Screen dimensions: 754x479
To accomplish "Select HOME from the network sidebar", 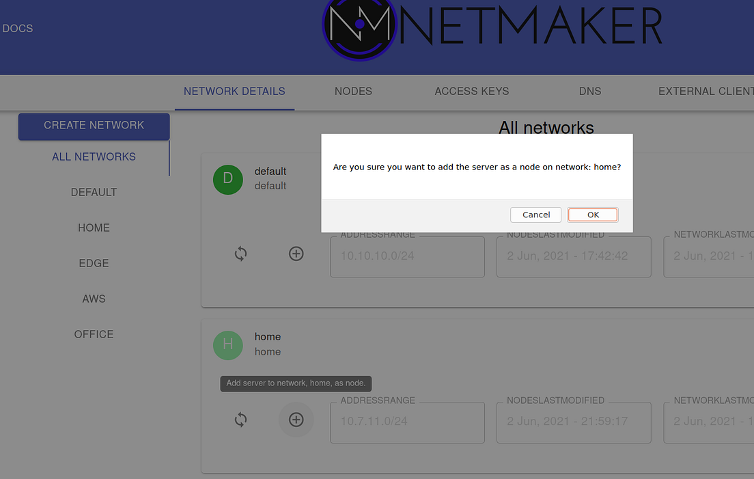I will [94, 228].
